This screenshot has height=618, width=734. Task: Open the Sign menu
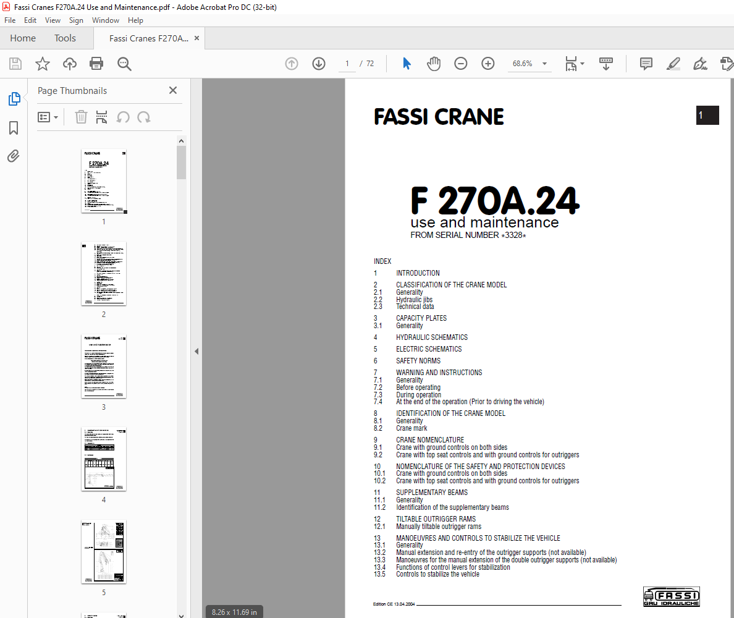pyautogui.click(x=76, y=20)
